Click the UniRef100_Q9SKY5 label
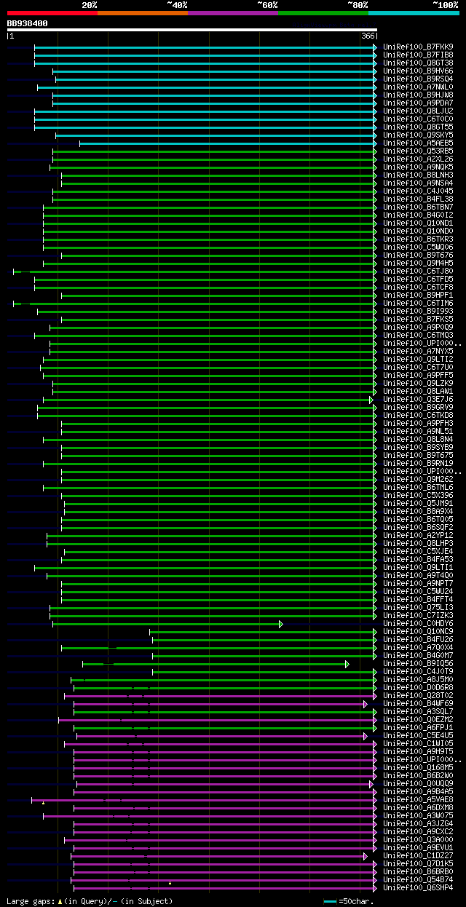The width and height of the screenshot is (466, 907). 418,135
